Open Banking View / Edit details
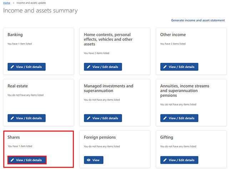 (26, 67)
